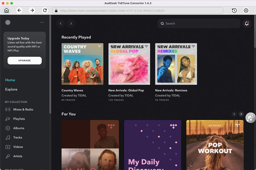Click the Mixes & Radio broadcast icon

point(8,110)
